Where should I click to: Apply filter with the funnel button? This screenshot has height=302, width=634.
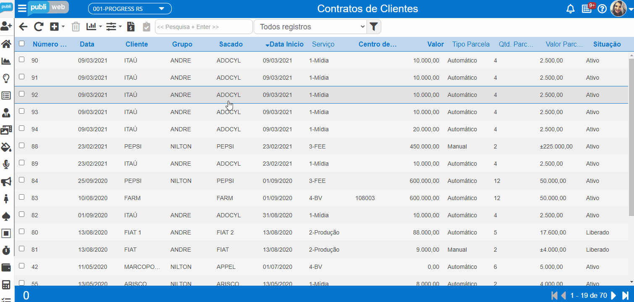[x=374, y=27]
